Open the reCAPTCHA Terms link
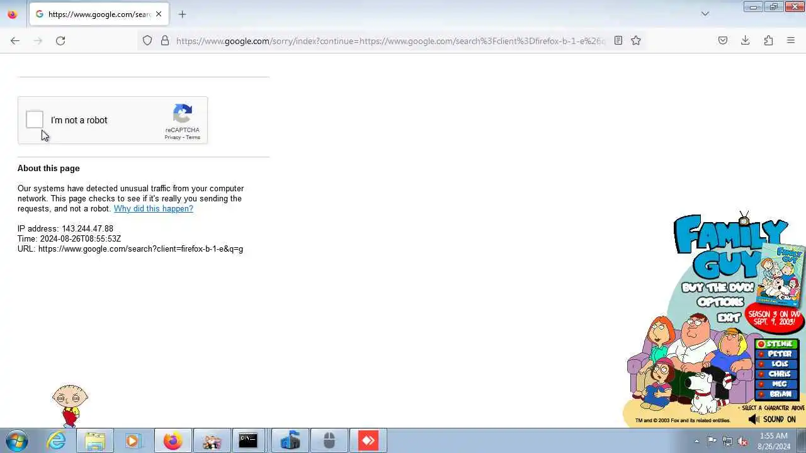Screen dimensions: 806x453 pyautogui.click(x=193, y=137)
